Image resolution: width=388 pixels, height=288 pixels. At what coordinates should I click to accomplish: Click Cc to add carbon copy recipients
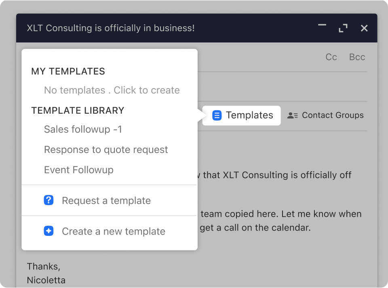coord(331,57)
